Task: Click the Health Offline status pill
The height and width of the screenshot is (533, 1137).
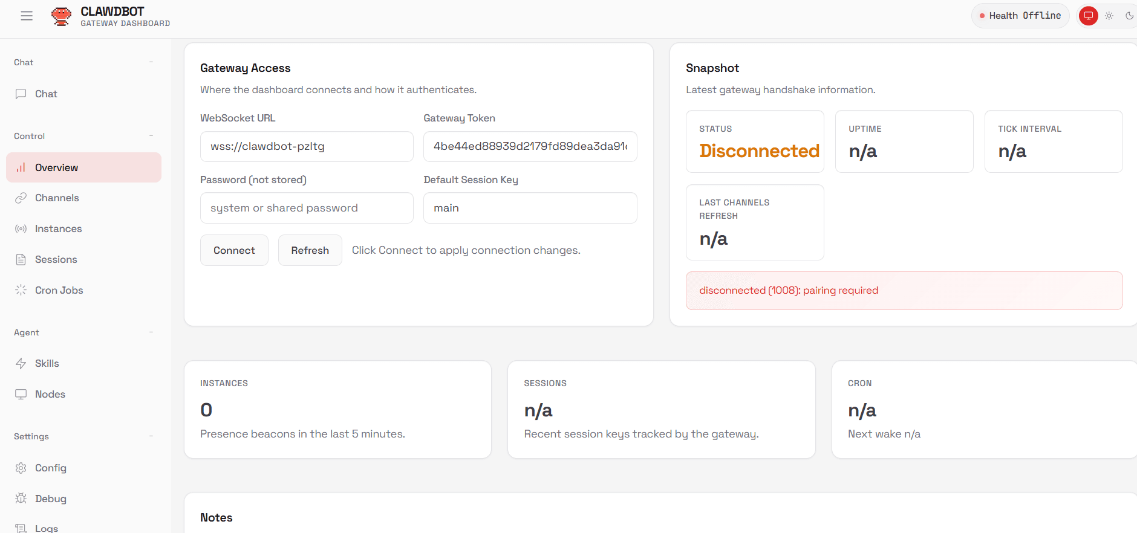Action: 1020,16
